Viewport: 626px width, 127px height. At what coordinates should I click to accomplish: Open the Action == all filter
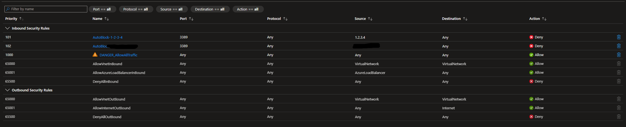(248, 9)
